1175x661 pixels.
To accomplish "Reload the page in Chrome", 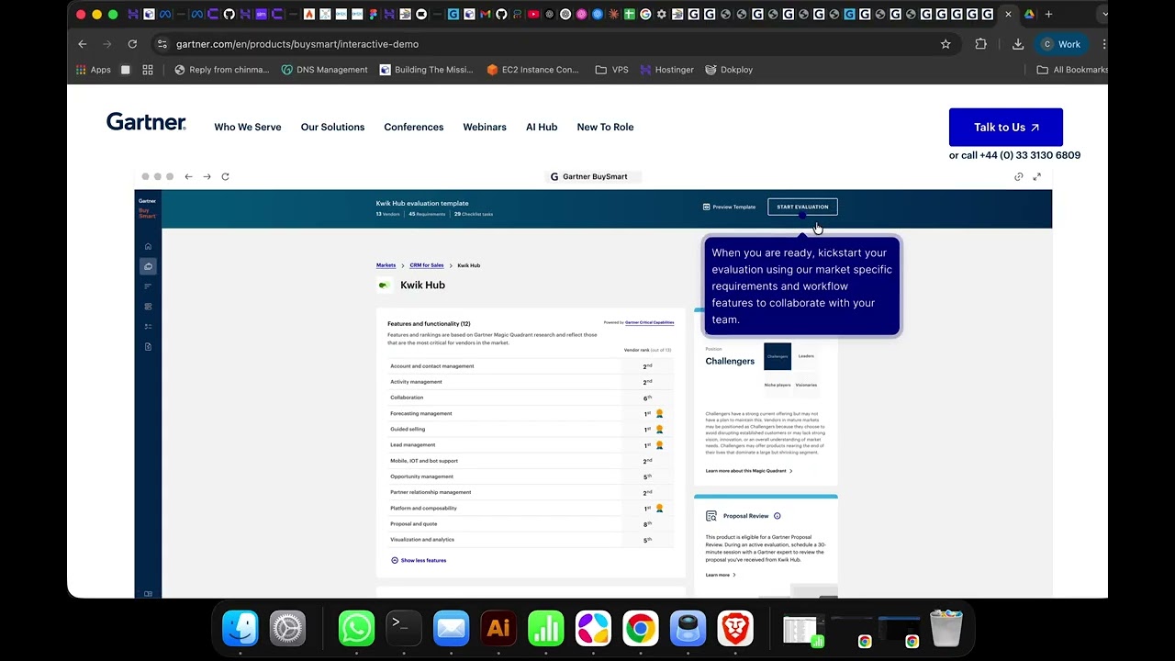I will tap(132, 44).
